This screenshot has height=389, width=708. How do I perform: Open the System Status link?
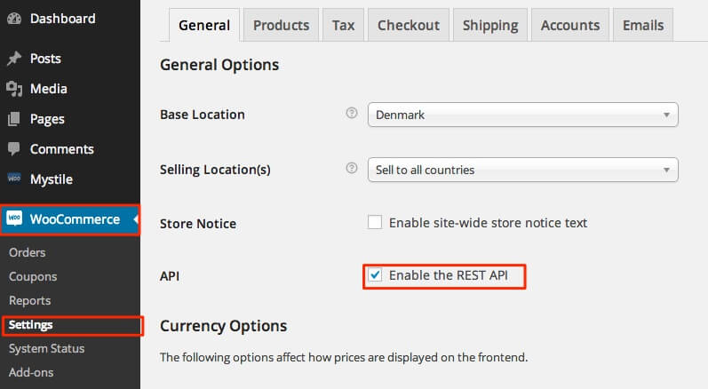pyautogui.click(x=46, y=348)
